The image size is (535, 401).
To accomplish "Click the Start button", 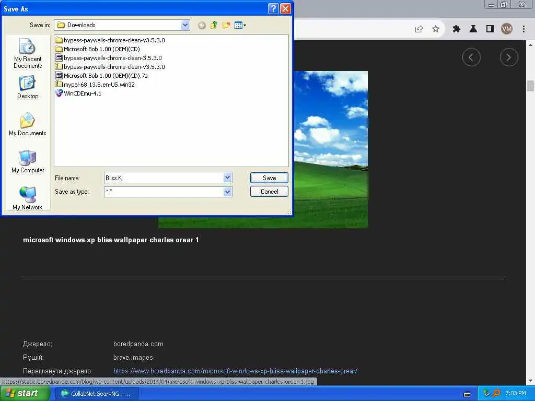I will [x=25, y=394].
